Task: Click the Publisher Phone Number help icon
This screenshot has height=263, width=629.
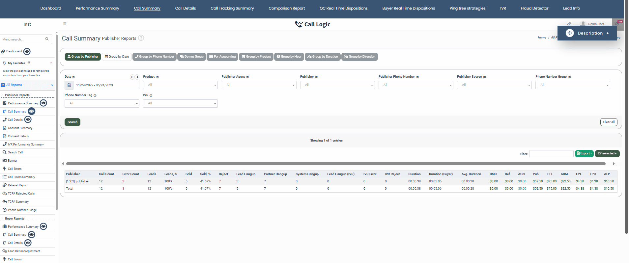Action: (x=417, y=77)
